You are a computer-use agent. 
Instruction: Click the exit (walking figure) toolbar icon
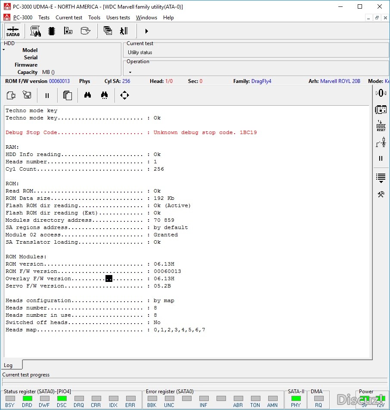click(124, 31)
